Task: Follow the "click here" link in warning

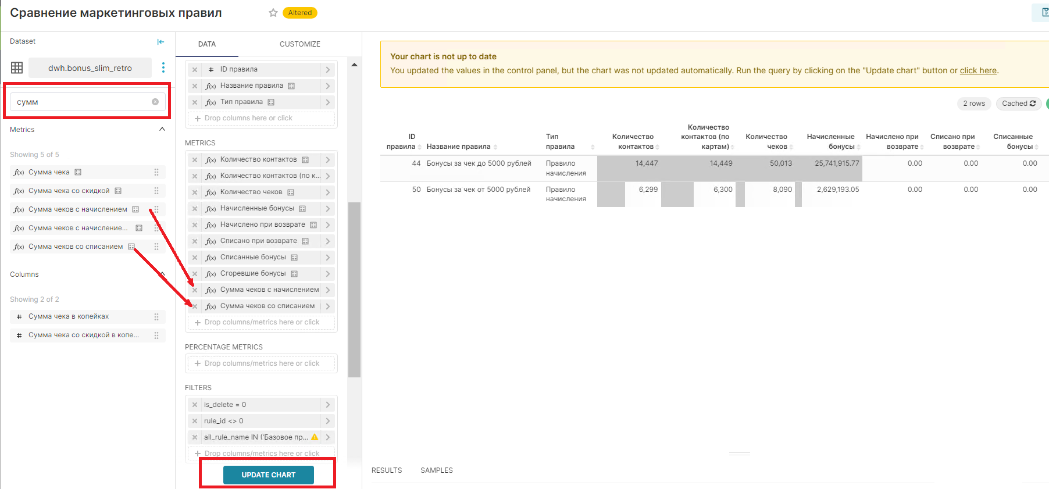Action: [x=978, y=70]
